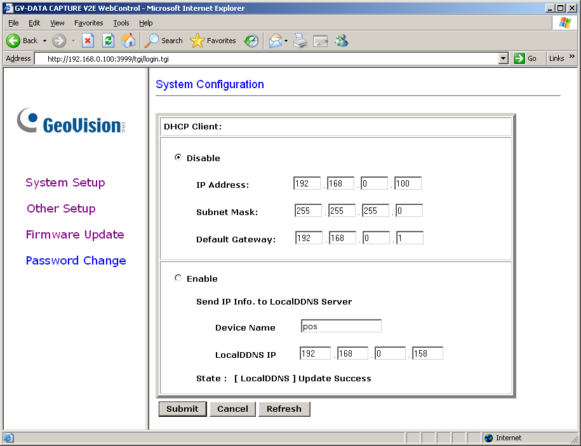
Task: Click the Windows flag logo
Action: pyautogui.click(x=565, y=23)
